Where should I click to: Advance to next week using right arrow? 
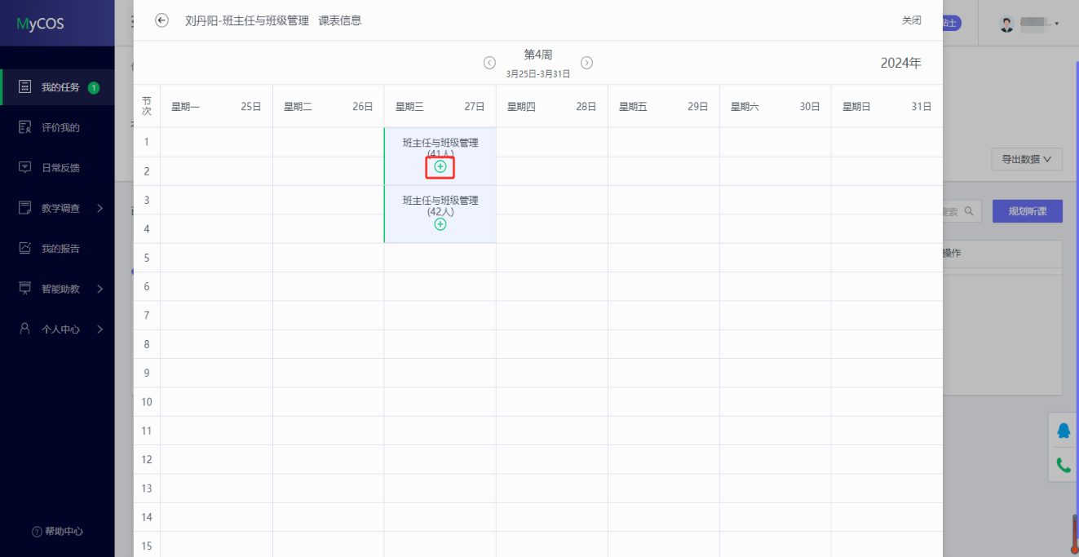pos(586,63)
